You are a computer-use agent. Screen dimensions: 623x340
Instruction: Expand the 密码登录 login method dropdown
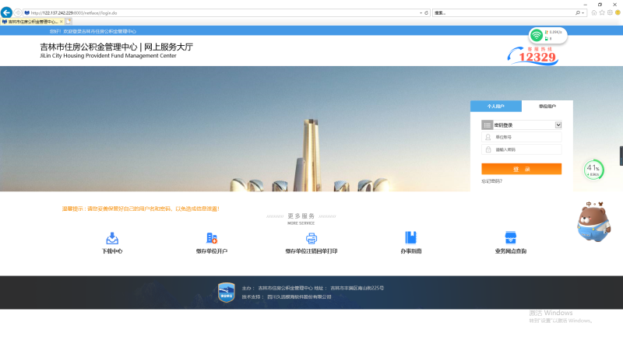(558, 124)
